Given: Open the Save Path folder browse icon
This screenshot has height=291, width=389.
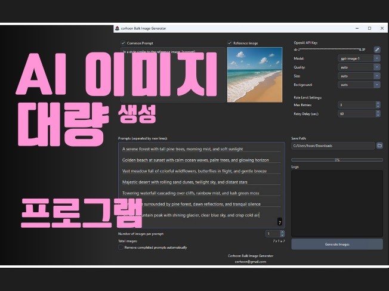Looking at the screenshot, I should coord(379,145).
